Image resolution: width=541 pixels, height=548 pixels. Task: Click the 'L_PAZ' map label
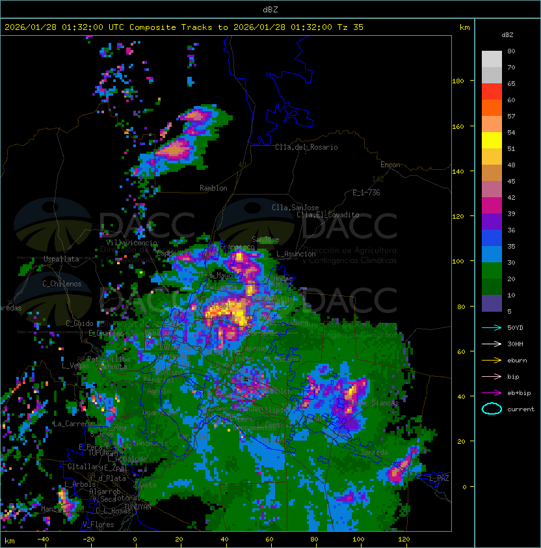point(439,478)
